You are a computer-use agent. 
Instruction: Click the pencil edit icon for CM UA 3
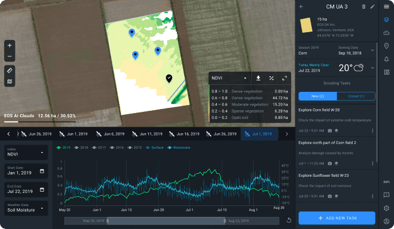(372, 6)
